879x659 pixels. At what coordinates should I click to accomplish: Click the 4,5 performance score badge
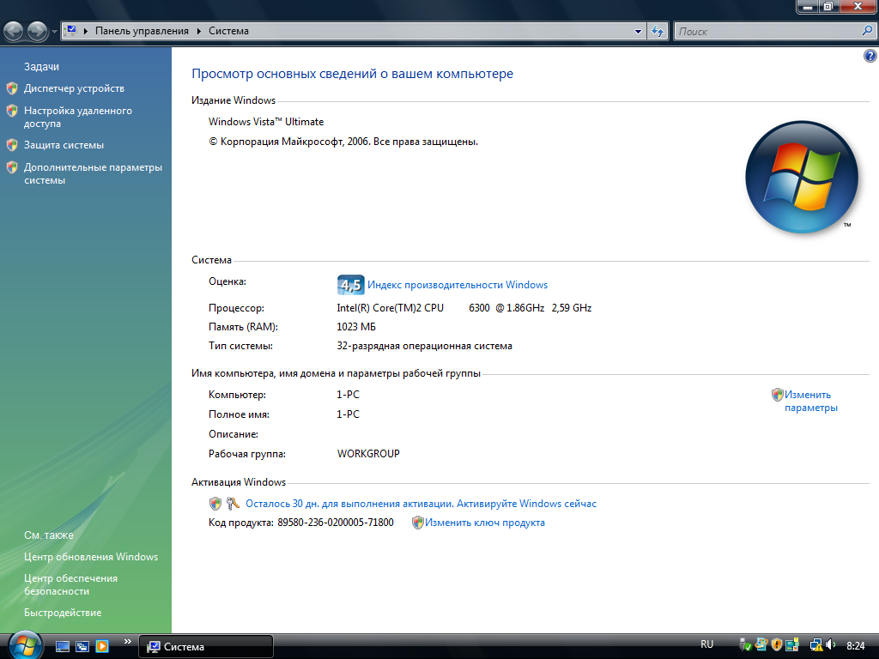point(351,285)
